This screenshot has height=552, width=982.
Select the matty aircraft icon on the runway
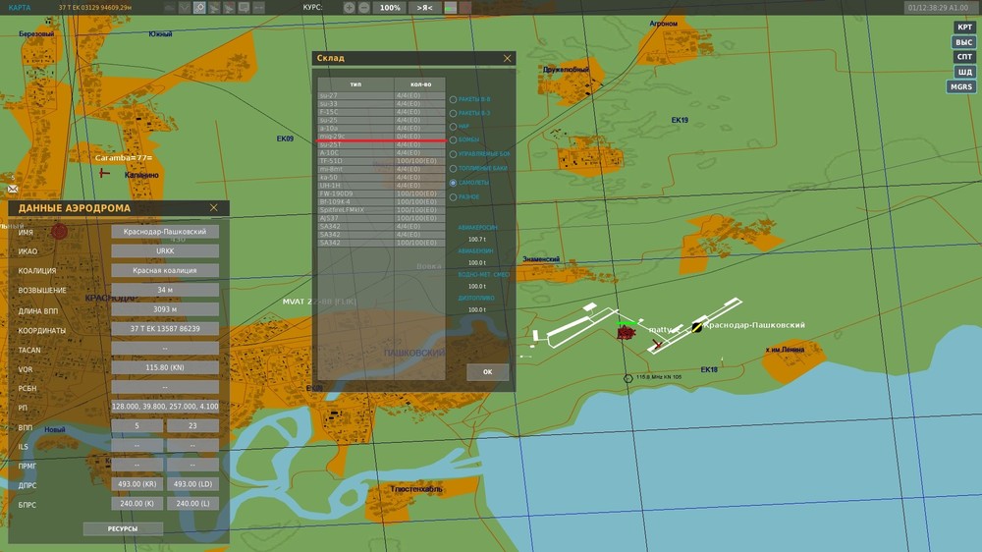[656, 344]
